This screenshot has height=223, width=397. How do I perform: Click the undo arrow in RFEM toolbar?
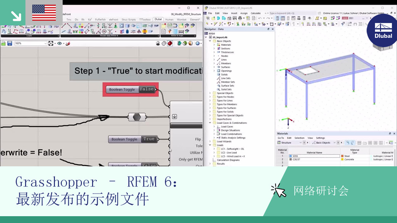(x=260, y=18)
